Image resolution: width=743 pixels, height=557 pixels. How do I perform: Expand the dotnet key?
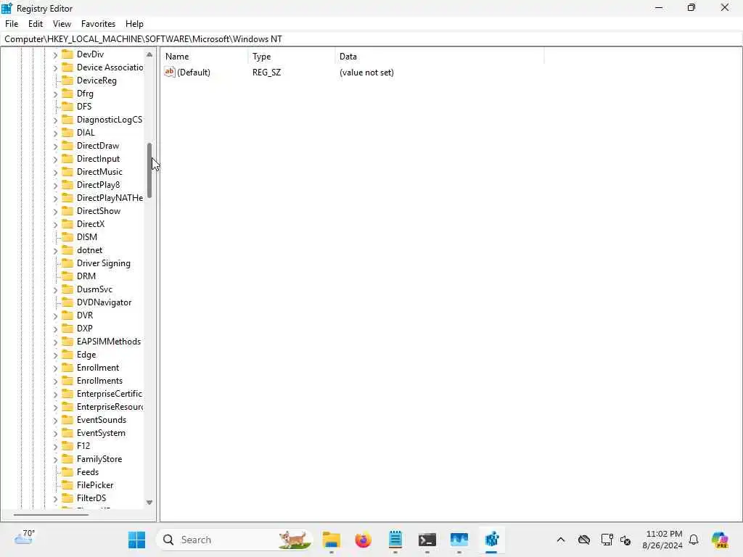click(55, 250)
